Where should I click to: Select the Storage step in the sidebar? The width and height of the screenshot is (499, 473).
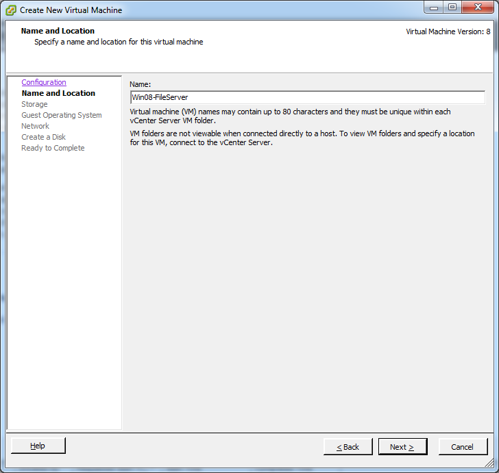[x=34, y=104]
